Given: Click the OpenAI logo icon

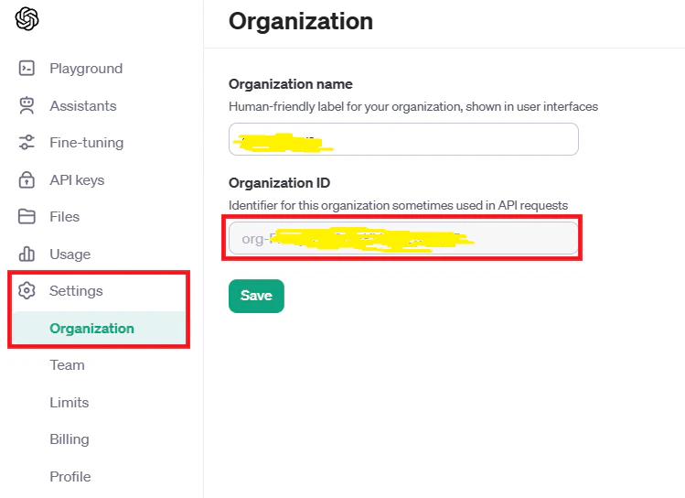Looking at the screenshot, I should (27, 19).
